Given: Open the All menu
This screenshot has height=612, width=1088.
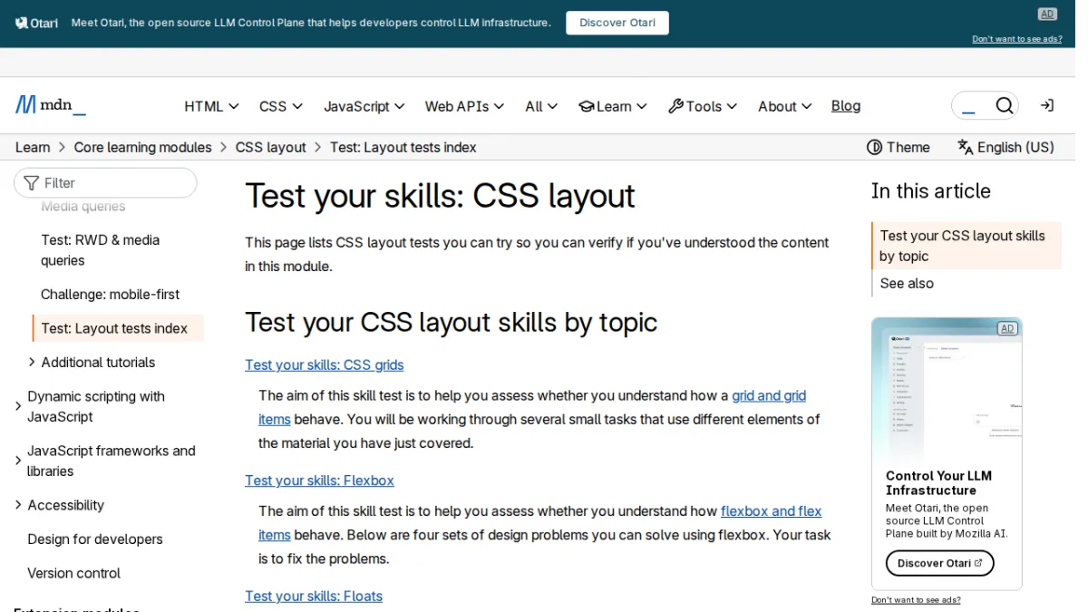Looking at the screenshot, I should tap(541, 106).
